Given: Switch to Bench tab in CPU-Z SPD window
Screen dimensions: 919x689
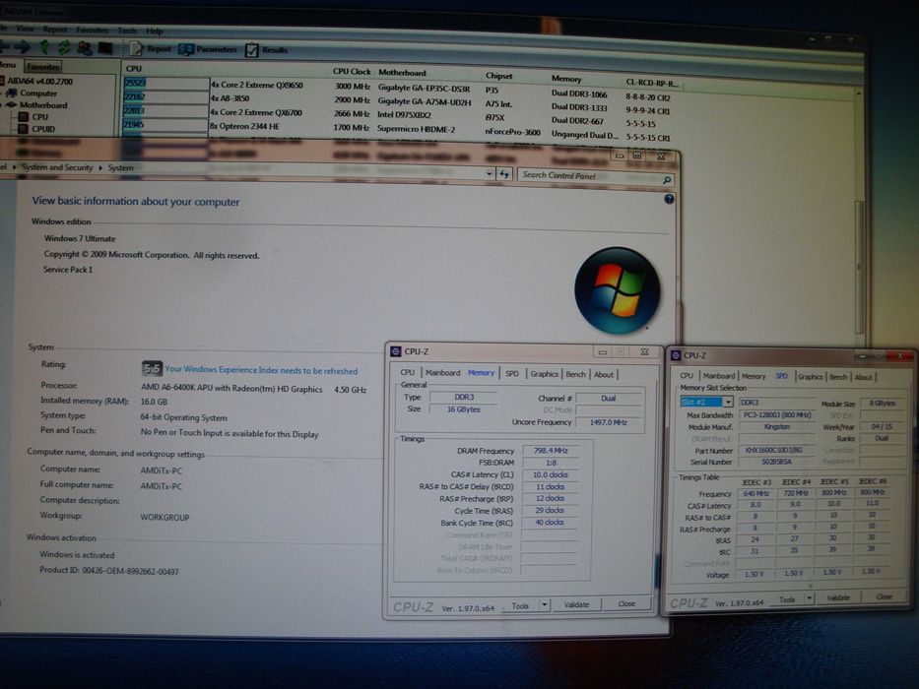Looking at the screenshot, I should [838, 377].
